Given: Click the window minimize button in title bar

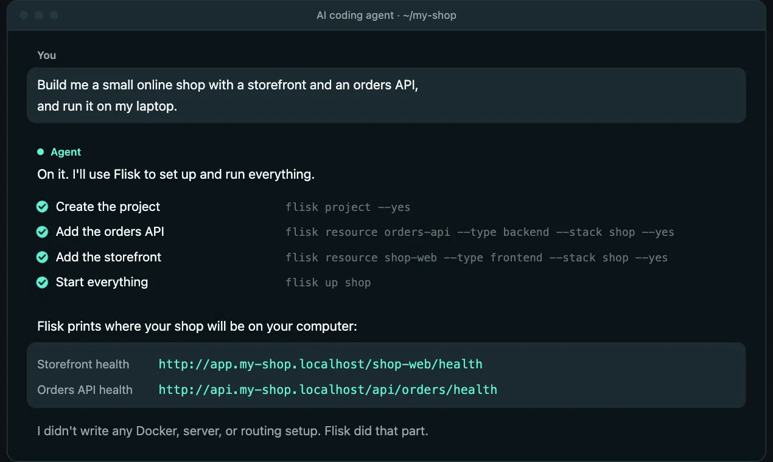Looking at the screenshot, I should coord(39,15).
